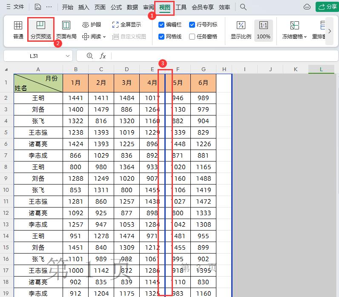Select row 1 header
This screenshot has width=339, height=297.
(6, 82)
